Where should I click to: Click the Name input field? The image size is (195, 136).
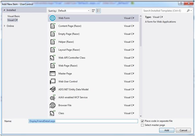pos(83,121)
